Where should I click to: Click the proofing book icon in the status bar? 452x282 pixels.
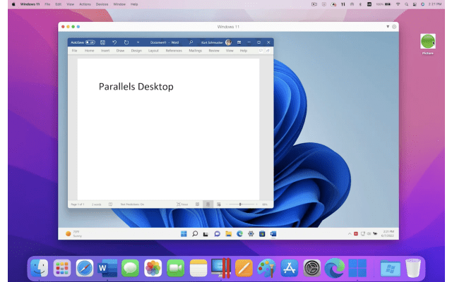tap(110, 204)
